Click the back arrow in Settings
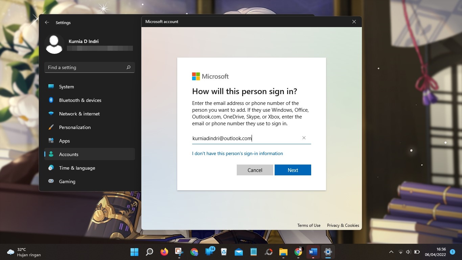This screenshot has height=260, width=462. coord(47,23)
